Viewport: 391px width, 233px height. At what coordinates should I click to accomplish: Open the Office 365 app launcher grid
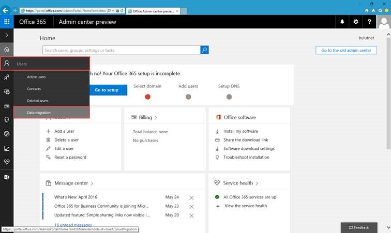tap(7, 22)
